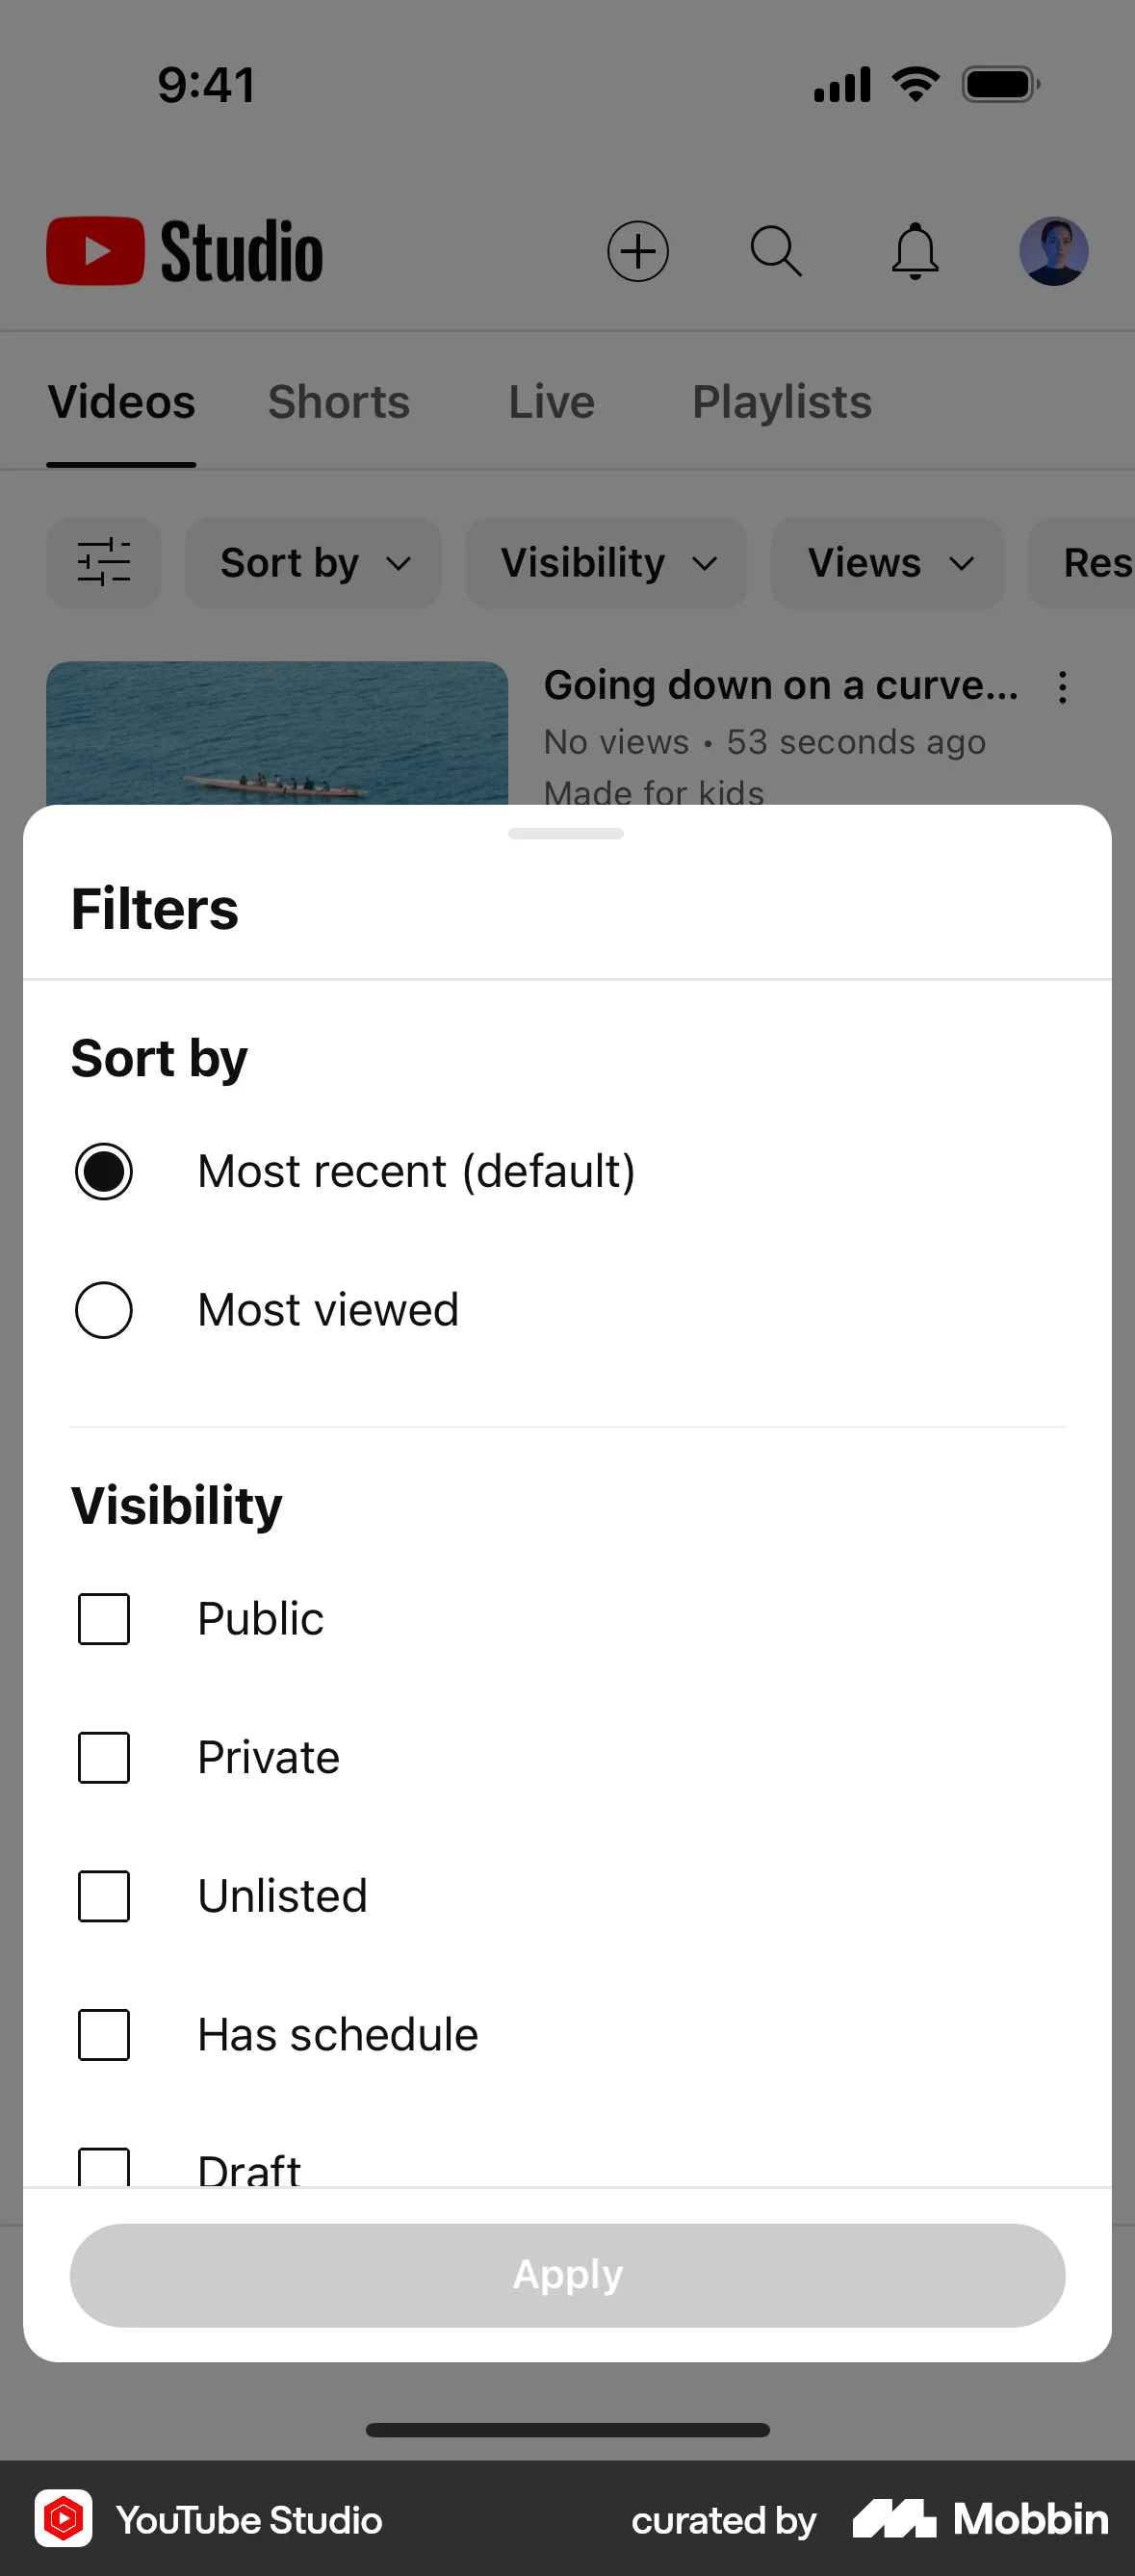
Task: Switch to the Shorts tab
Action: 338,402
